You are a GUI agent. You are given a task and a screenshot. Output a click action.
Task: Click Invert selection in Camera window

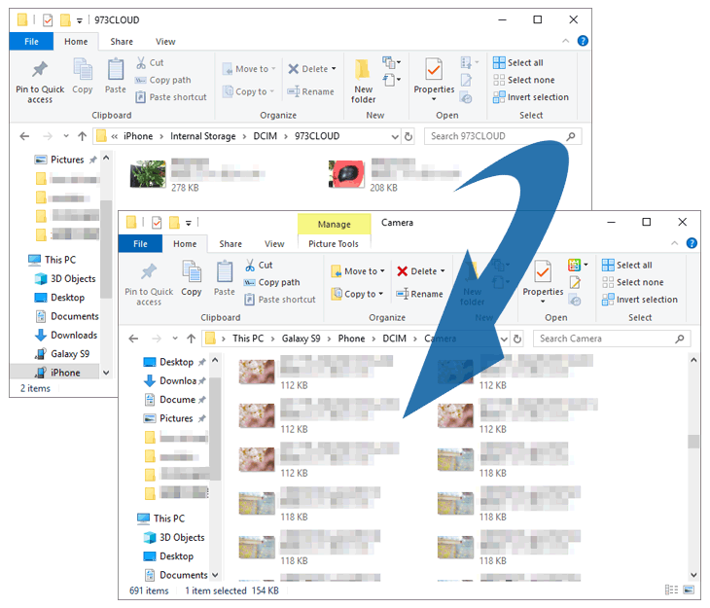[640, 300]
